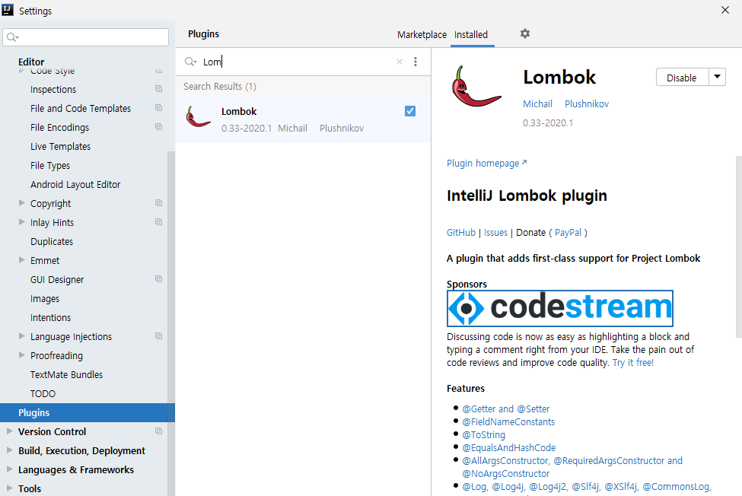Open Images settings

tap(45, 299)
